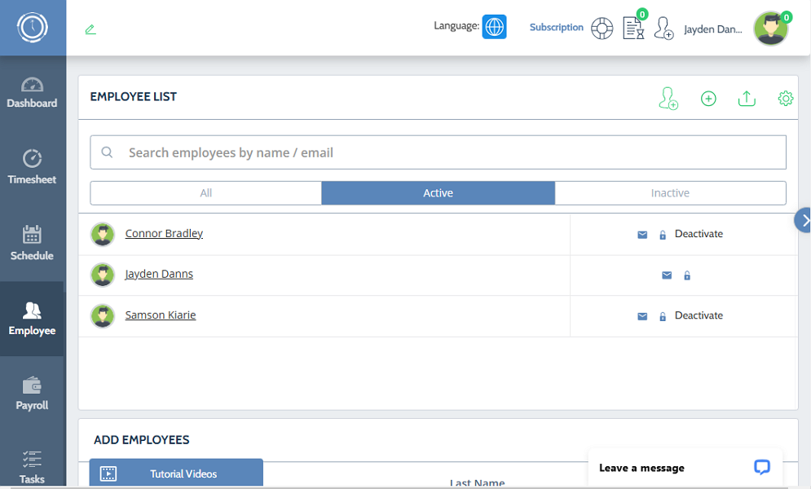Open the lifebuoy help icon in top bar
This screenshot has height=489, width=811.
click(602, 28)
